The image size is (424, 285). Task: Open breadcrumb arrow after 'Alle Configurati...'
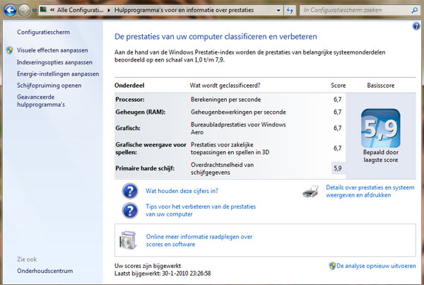click(x=109, y=10)
